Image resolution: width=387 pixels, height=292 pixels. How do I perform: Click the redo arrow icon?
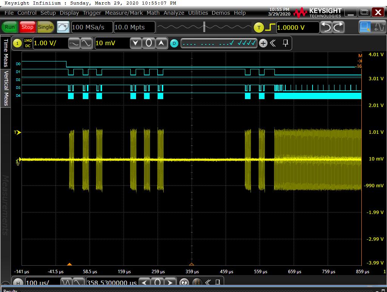coord(338,27)
